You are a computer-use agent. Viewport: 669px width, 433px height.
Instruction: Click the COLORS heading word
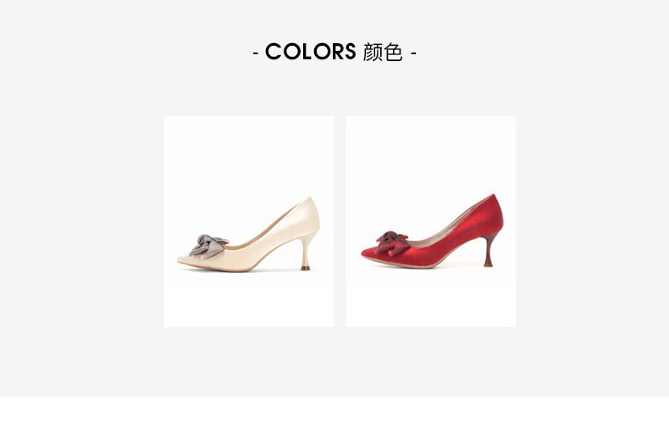point(310,52)
